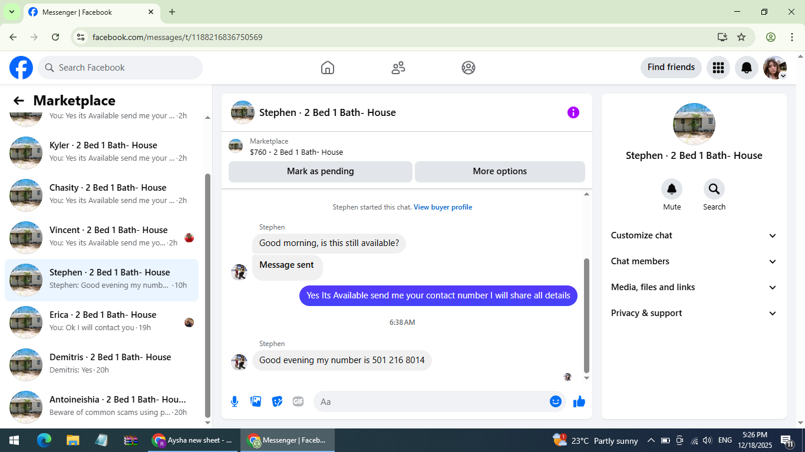The height and width of the screenshot is (452, 805).
Task: Click the chat list scrollbar thumb
Action: (x=207, y=295)
